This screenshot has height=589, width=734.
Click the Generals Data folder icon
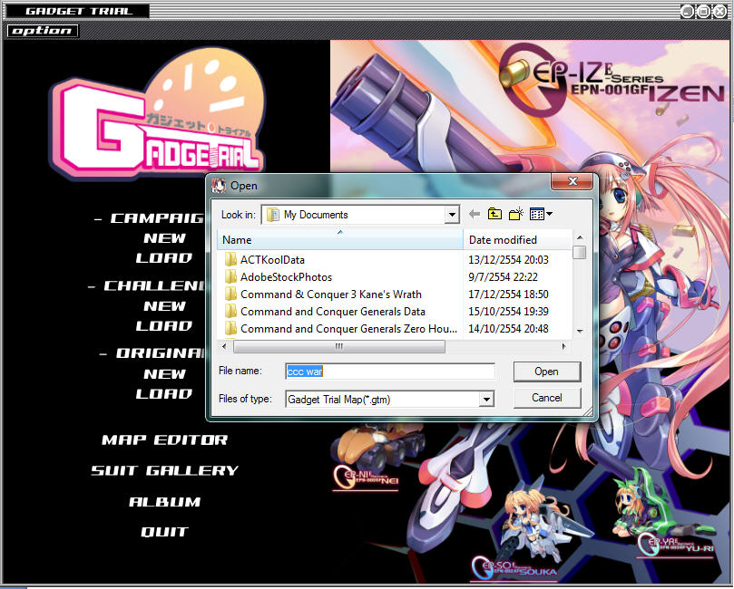pos(230,312)
